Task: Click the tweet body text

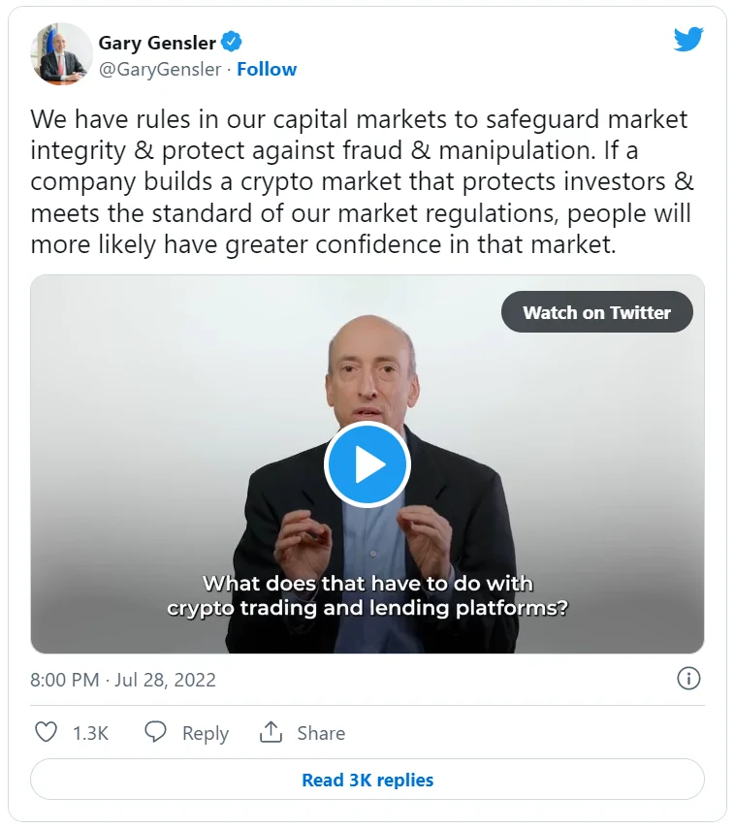Action: click(361, 181)
